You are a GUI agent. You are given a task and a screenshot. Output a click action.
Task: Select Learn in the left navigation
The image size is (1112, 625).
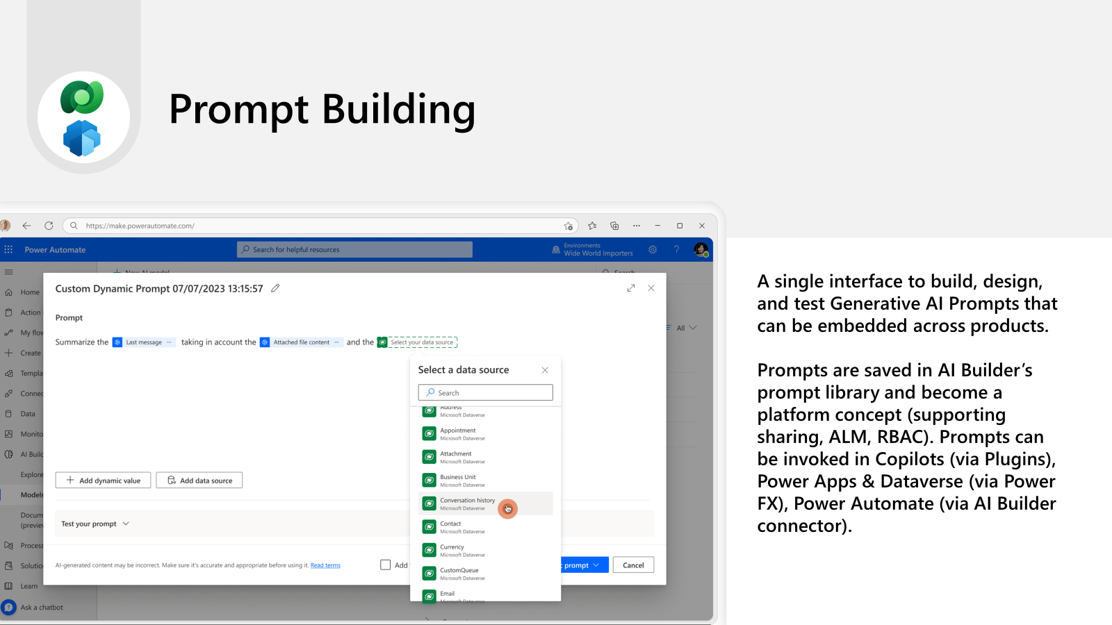tap(29, 586)
